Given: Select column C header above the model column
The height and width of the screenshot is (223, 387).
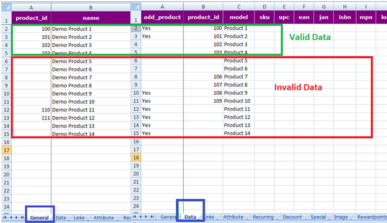Looking at the screenshot, I should [x=238, y=7].
